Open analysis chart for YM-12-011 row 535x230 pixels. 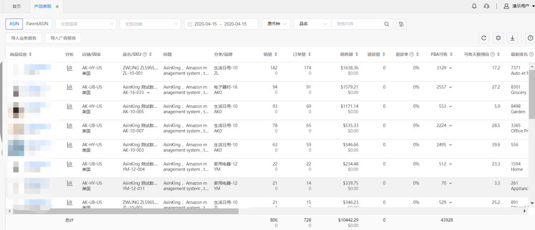click(70, 184)
